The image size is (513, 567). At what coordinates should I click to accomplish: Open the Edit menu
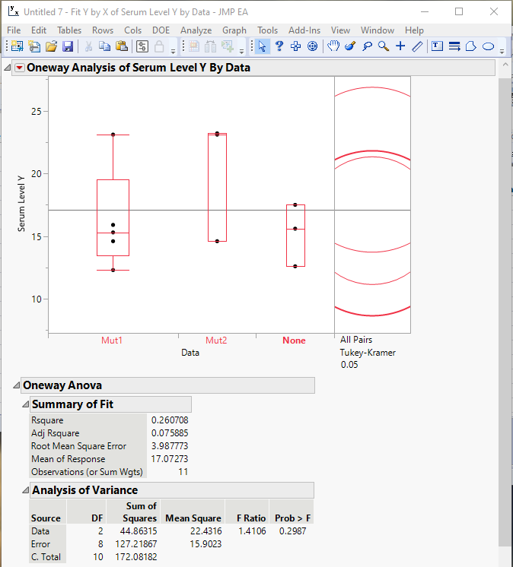pos(39,30)
